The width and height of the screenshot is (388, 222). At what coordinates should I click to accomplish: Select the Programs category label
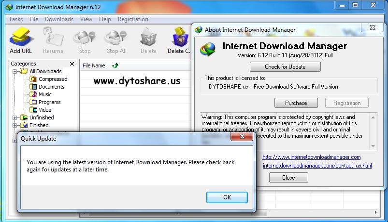49,102
